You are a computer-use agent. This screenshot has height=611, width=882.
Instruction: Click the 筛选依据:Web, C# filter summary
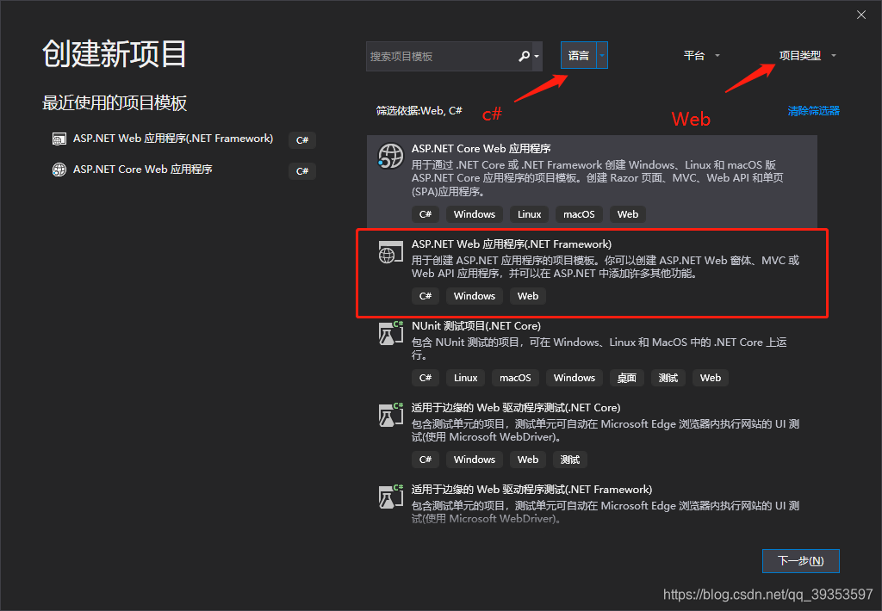point(419,111)
